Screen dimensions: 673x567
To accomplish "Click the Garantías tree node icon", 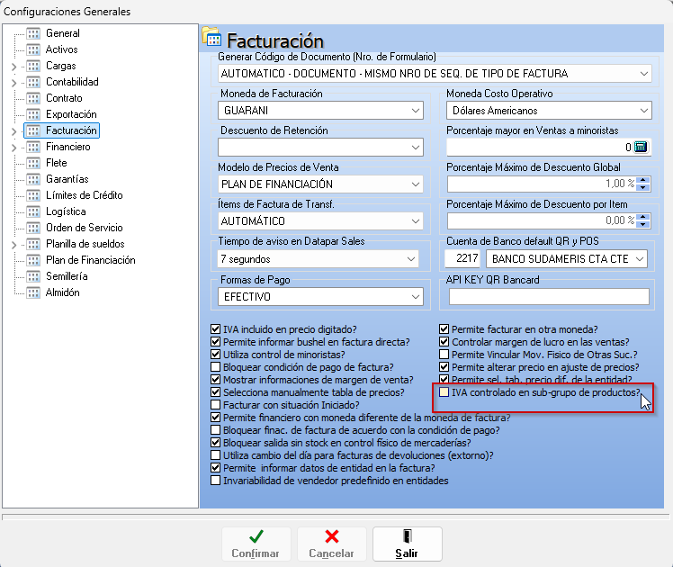I will coord(33,179).
